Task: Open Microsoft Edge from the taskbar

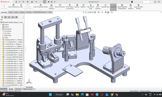Action: (x=82, y=94)
